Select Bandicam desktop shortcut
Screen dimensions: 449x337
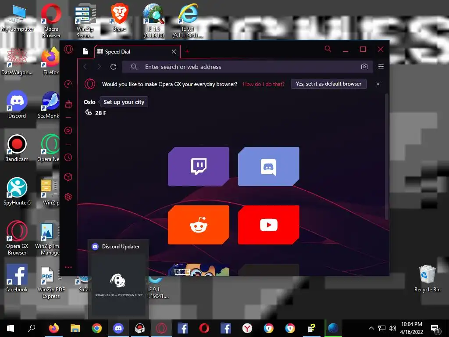click(x=17, y=148)
